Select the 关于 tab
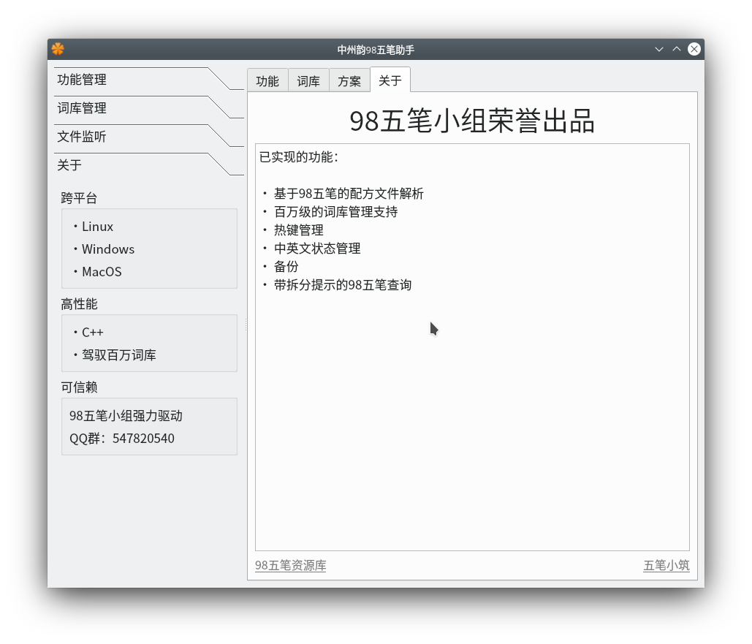 (x=390, y=80)
